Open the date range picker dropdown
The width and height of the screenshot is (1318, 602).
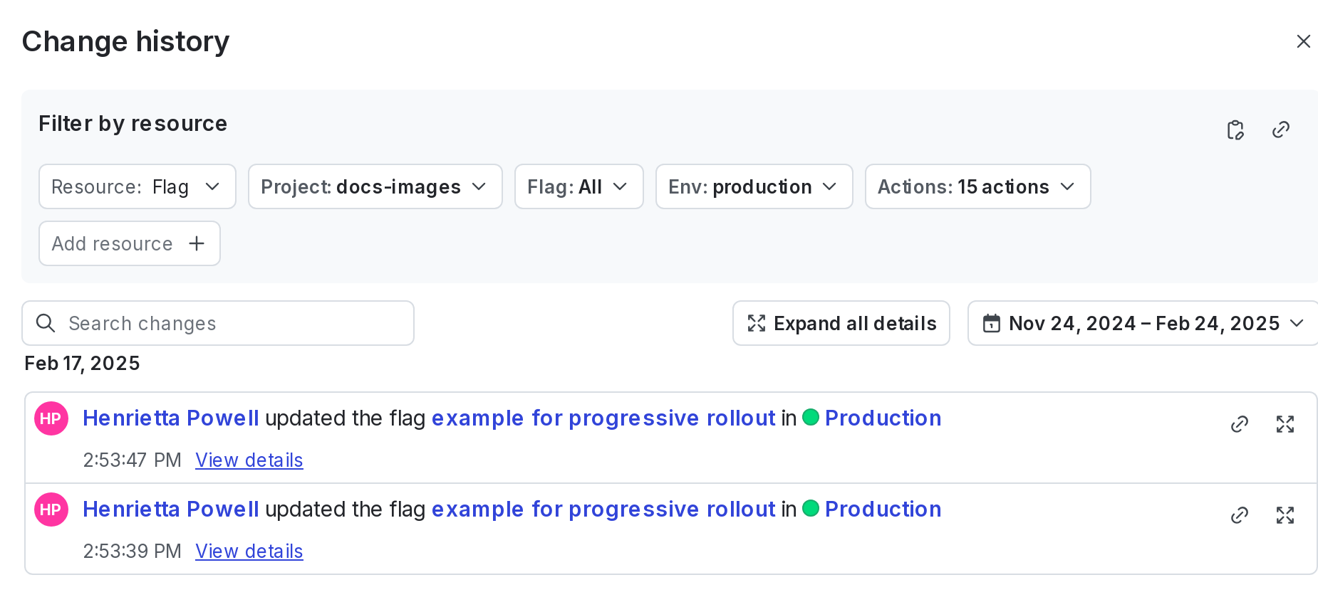click(x=1143, y=323)
